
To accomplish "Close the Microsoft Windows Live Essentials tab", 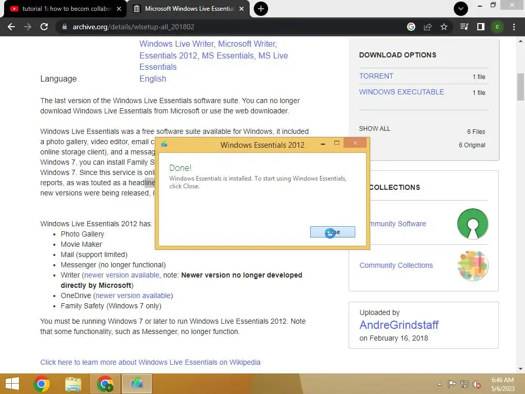I will coord(241,9).
